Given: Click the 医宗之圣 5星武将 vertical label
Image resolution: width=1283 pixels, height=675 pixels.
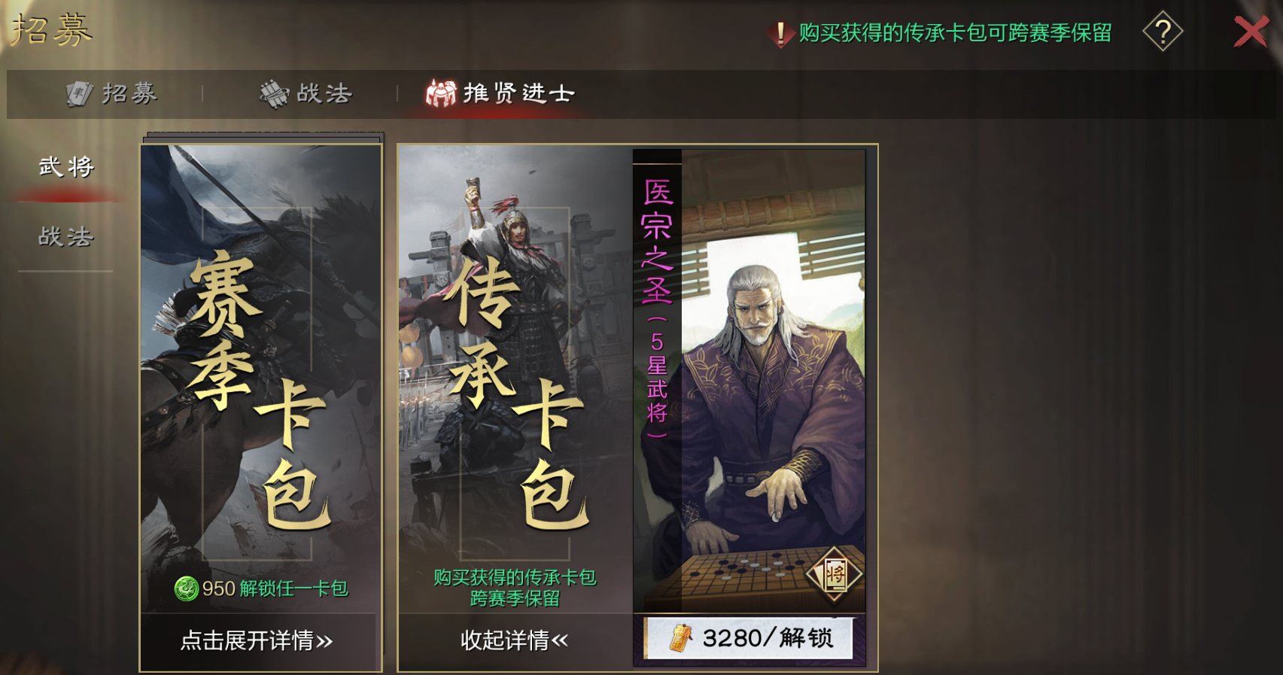Looking at the screenshot, I should (657, 309).
